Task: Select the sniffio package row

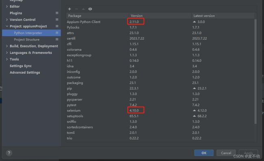Action: [x=160, y=122]
